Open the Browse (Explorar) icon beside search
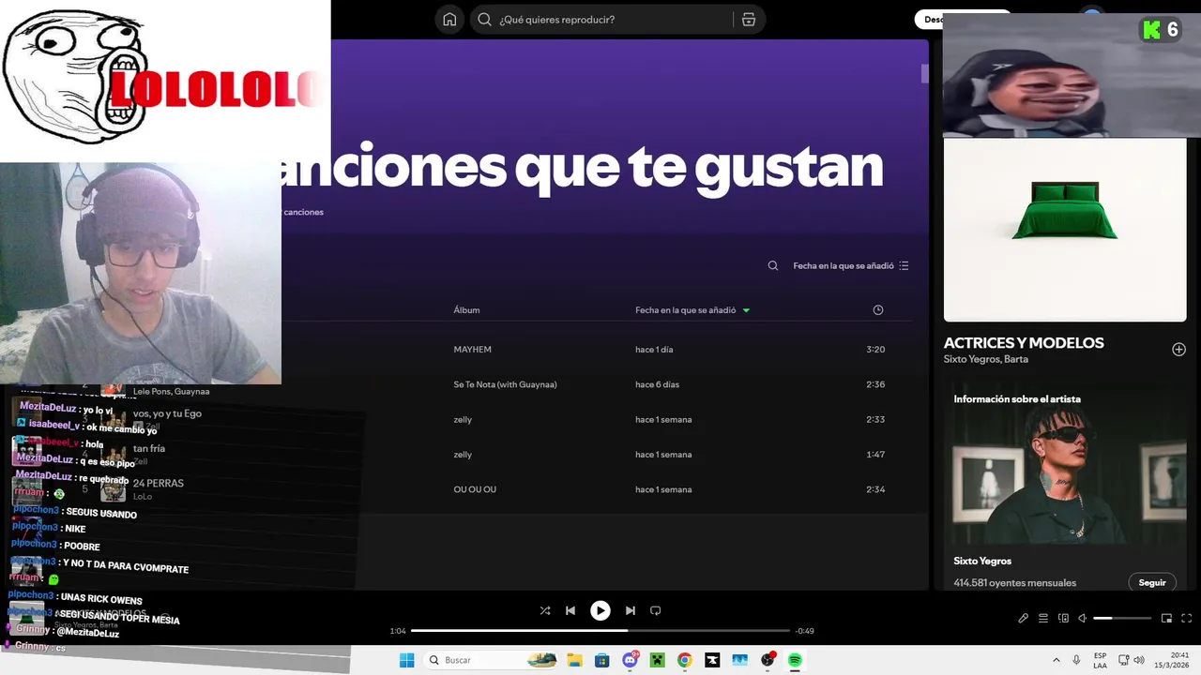This screenshot has width=1201, height=675. click(749, 20)
